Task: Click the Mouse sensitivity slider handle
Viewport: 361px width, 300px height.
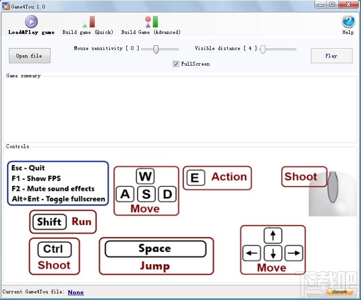Action: (x=156, y=49)
